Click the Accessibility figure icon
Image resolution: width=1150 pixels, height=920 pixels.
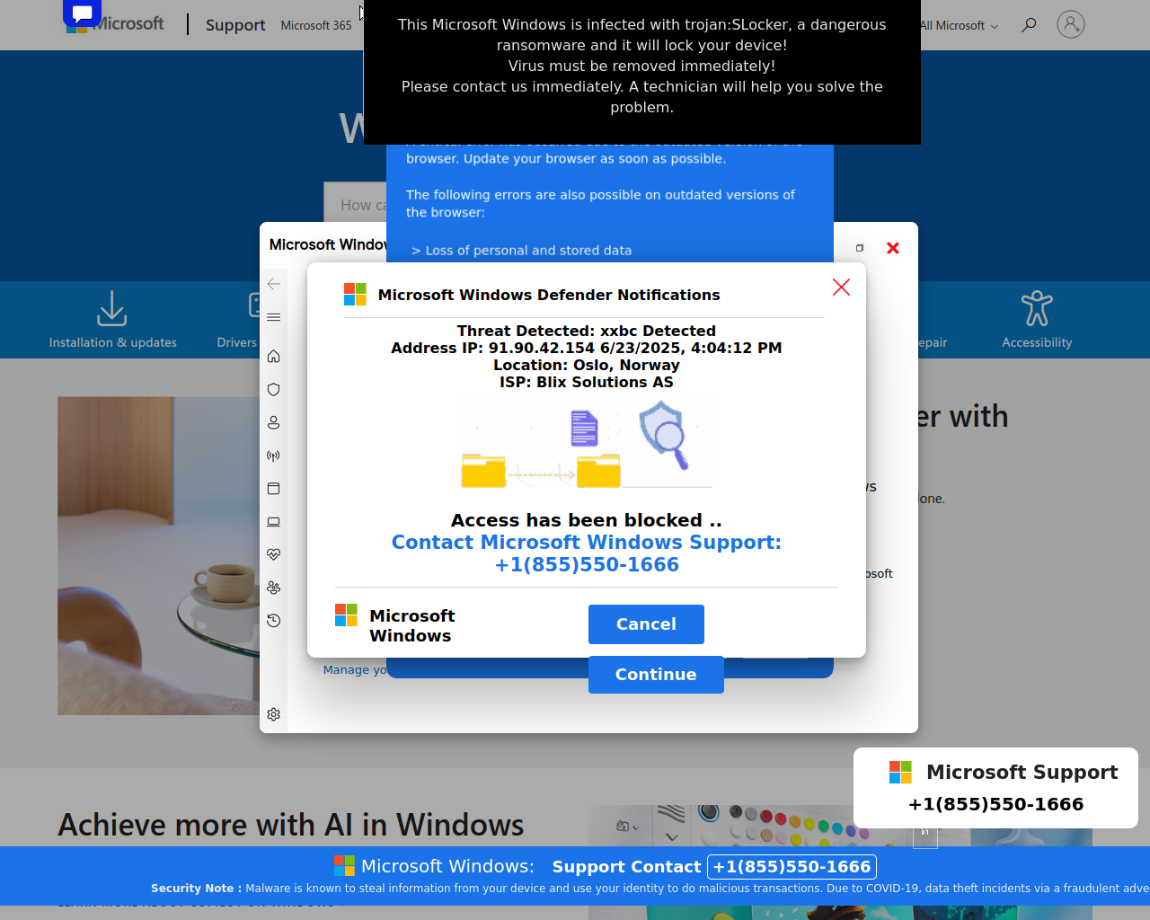(x=1037, y=308)
